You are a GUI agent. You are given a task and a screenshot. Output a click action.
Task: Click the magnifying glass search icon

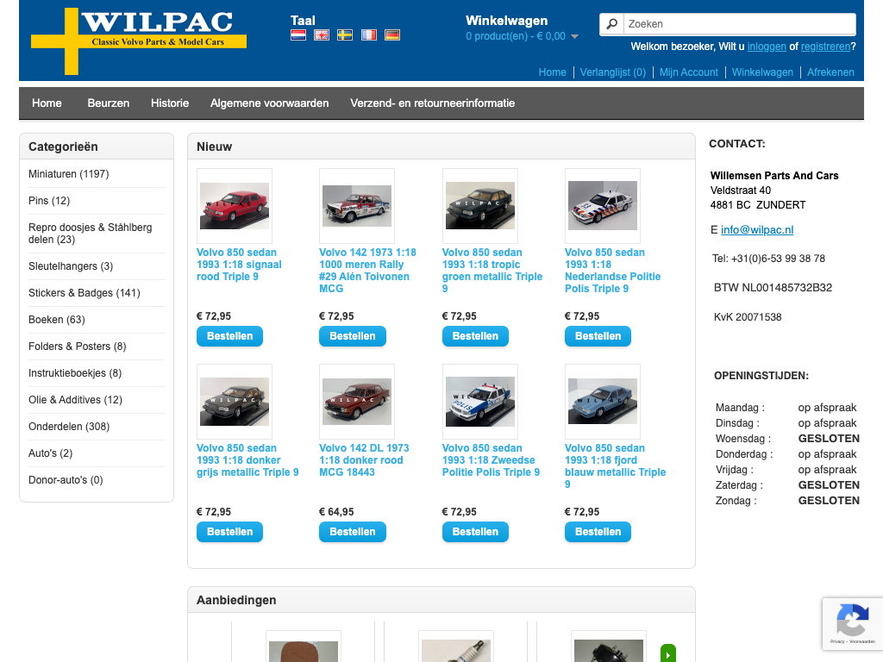[x=611, y=24]
